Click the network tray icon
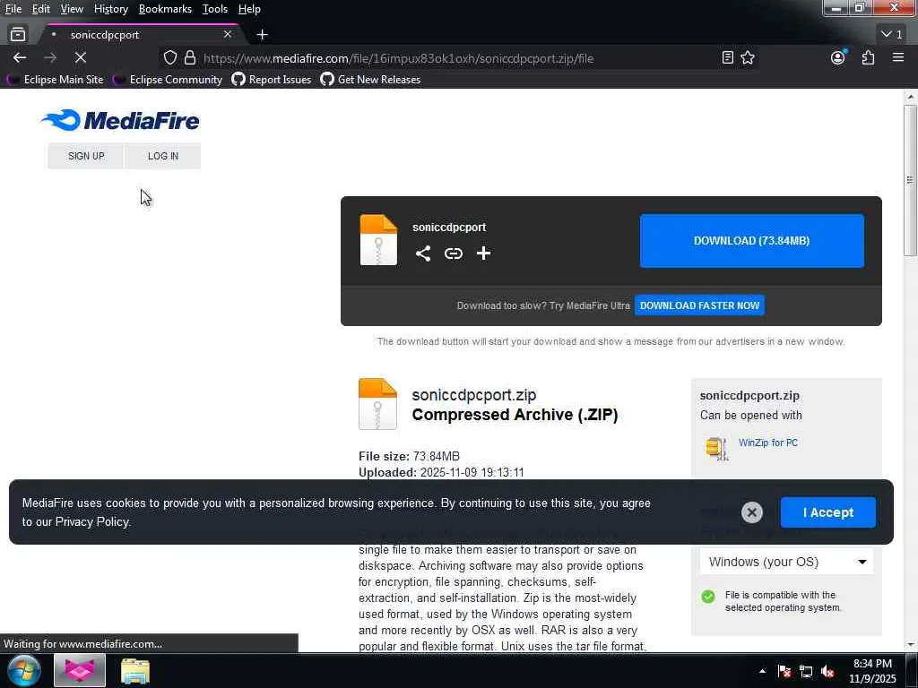The width and height of the screenshot is (918, 688). point(806,671)
